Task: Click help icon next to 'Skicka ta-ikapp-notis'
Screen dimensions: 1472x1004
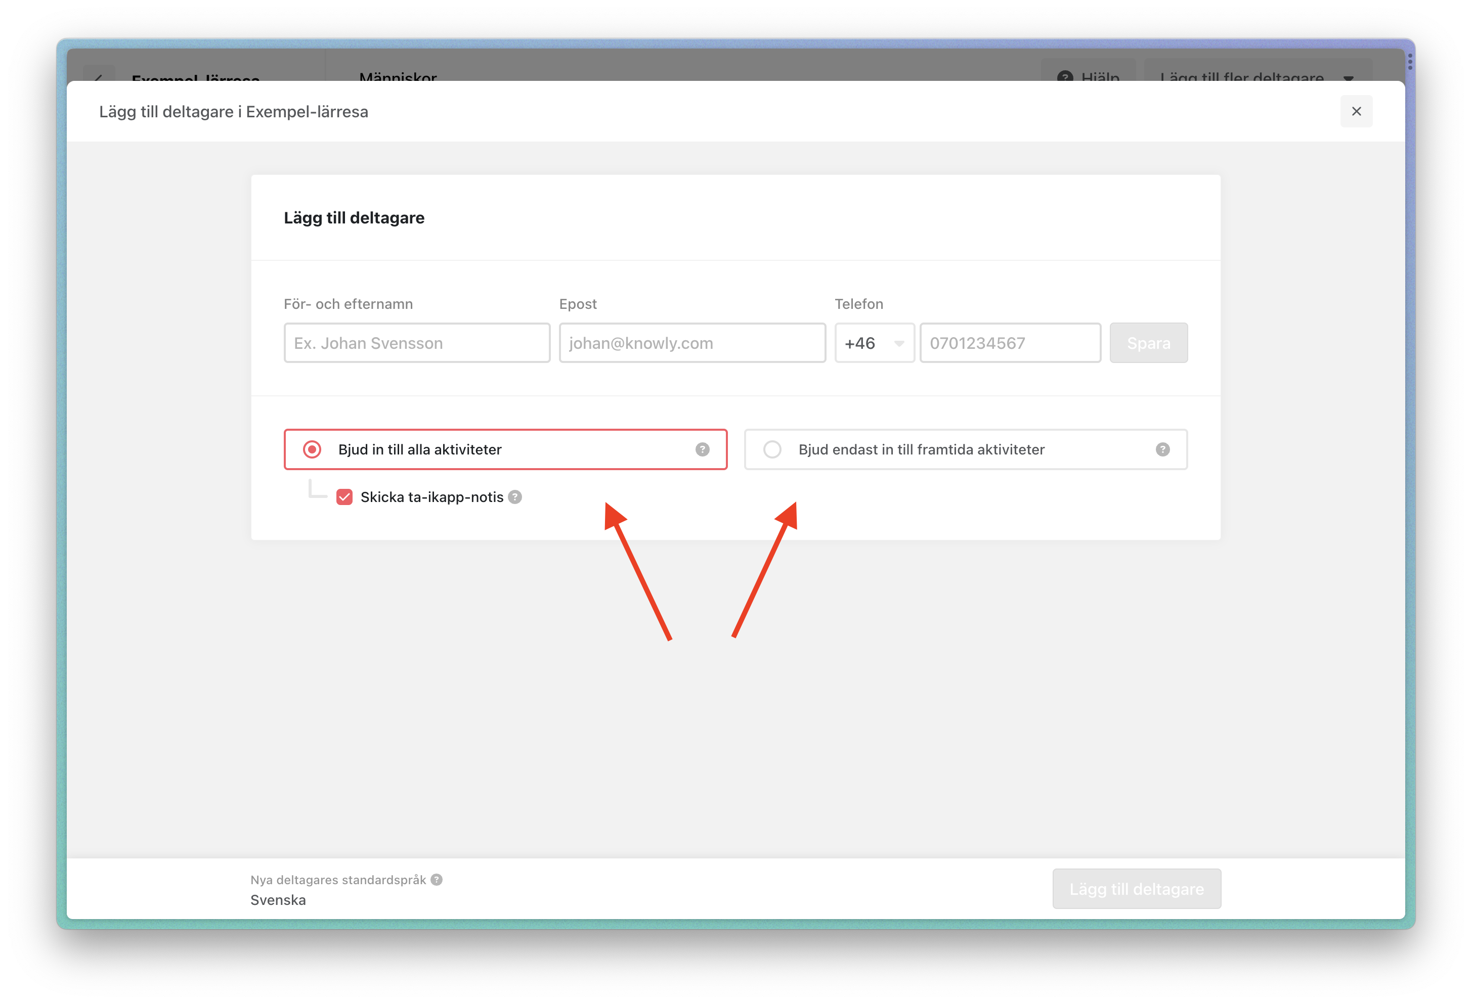Action: pyautogui.click(x=515, y=497)
